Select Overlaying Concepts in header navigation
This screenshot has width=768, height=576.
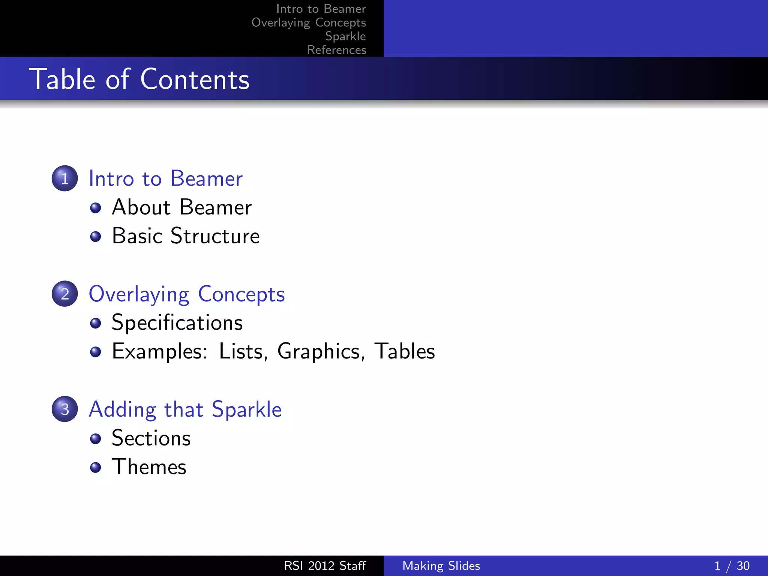(308, 22)
